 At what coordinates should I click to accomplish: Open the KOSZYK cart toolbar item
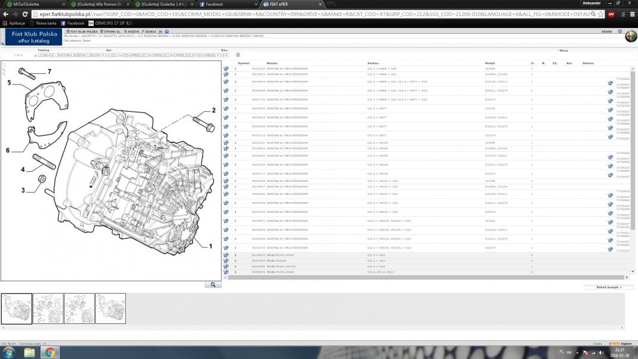point(131,32)
